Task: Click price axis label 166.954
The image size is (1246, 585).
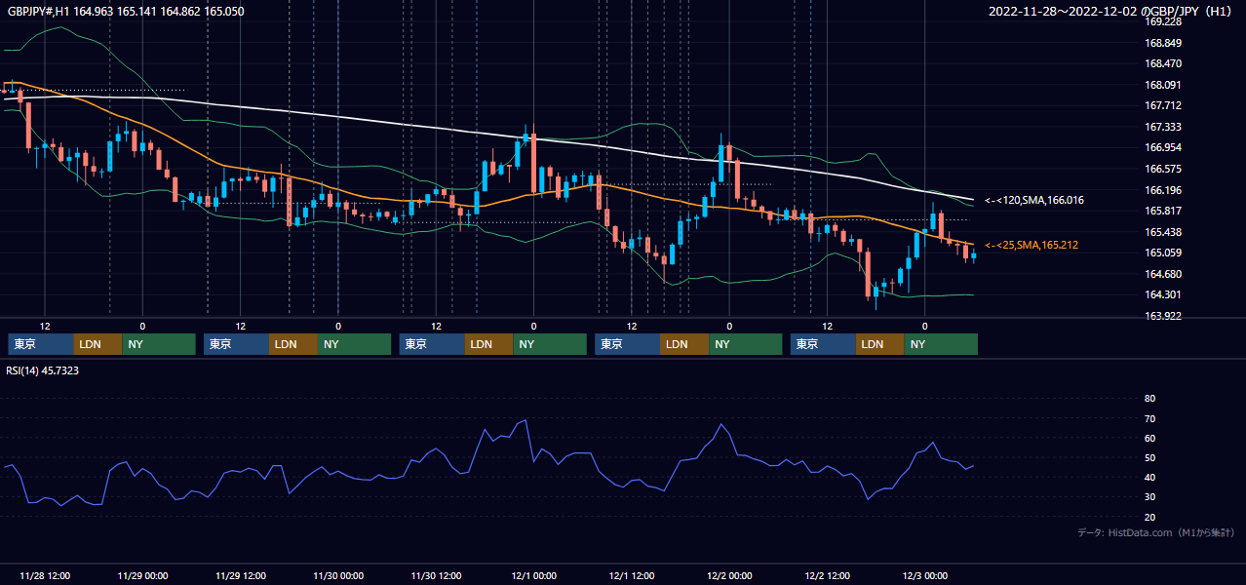Action: [1163, 148]
